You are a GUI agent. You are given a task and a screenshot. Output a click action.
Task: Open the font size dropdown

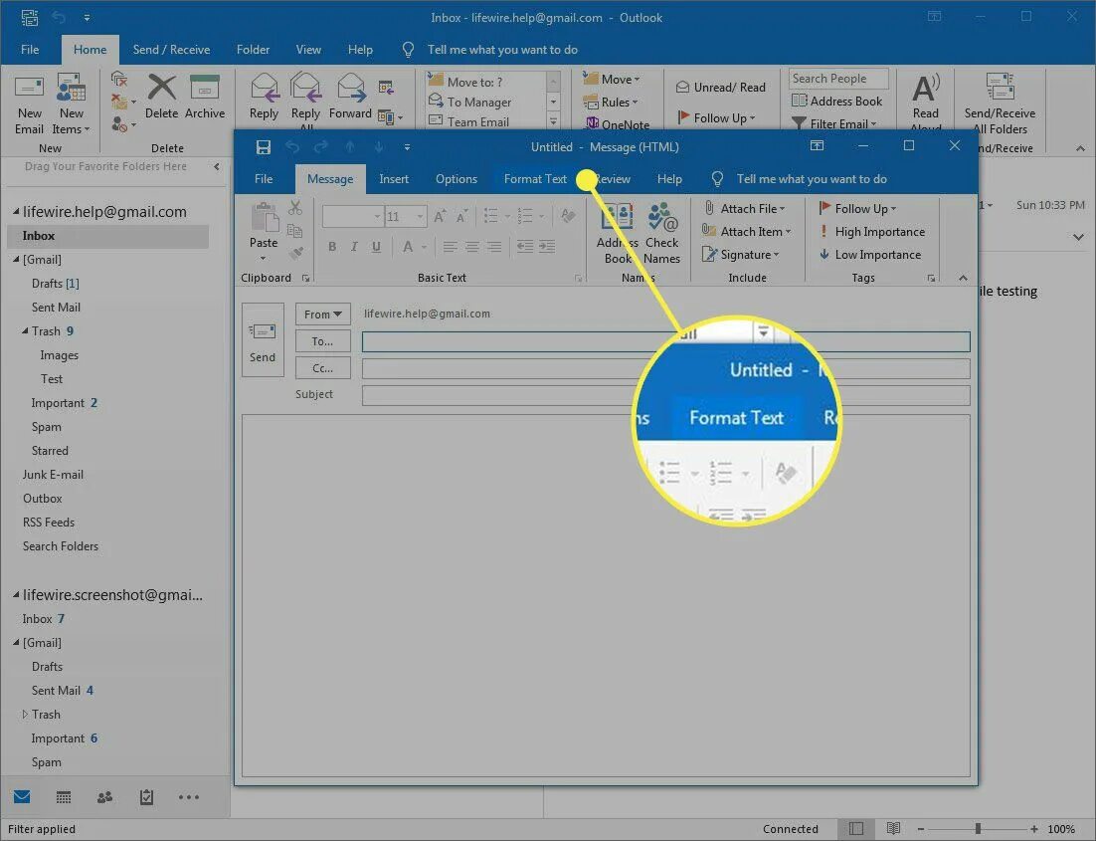420,216
